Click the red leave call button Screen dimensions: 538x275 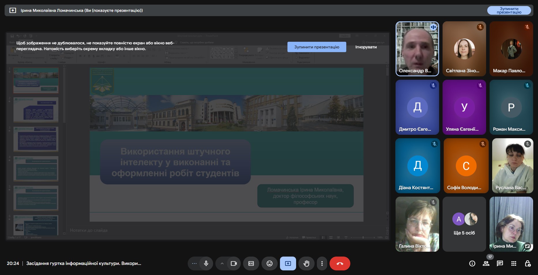point(340,263)
